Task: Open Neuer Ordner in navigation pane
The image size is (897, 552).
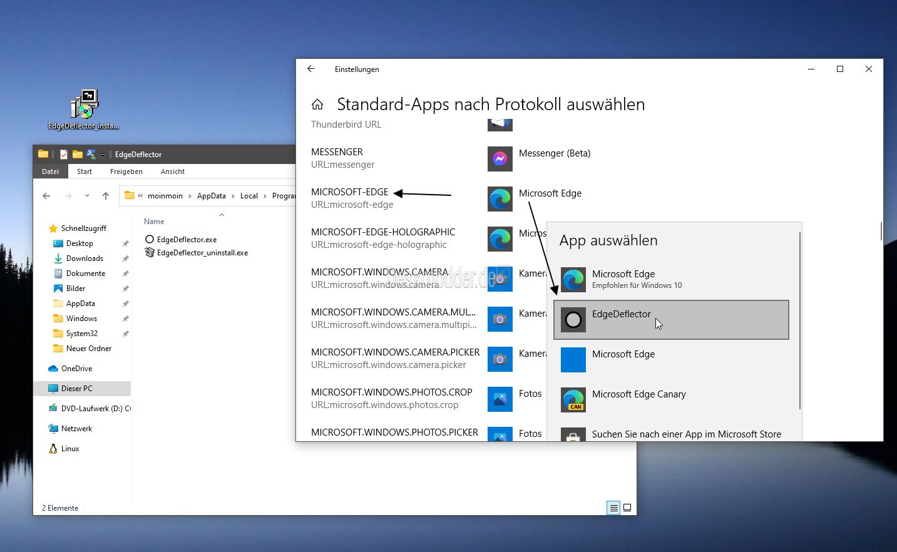Action: pyautogui.click(x=83, y=349)
